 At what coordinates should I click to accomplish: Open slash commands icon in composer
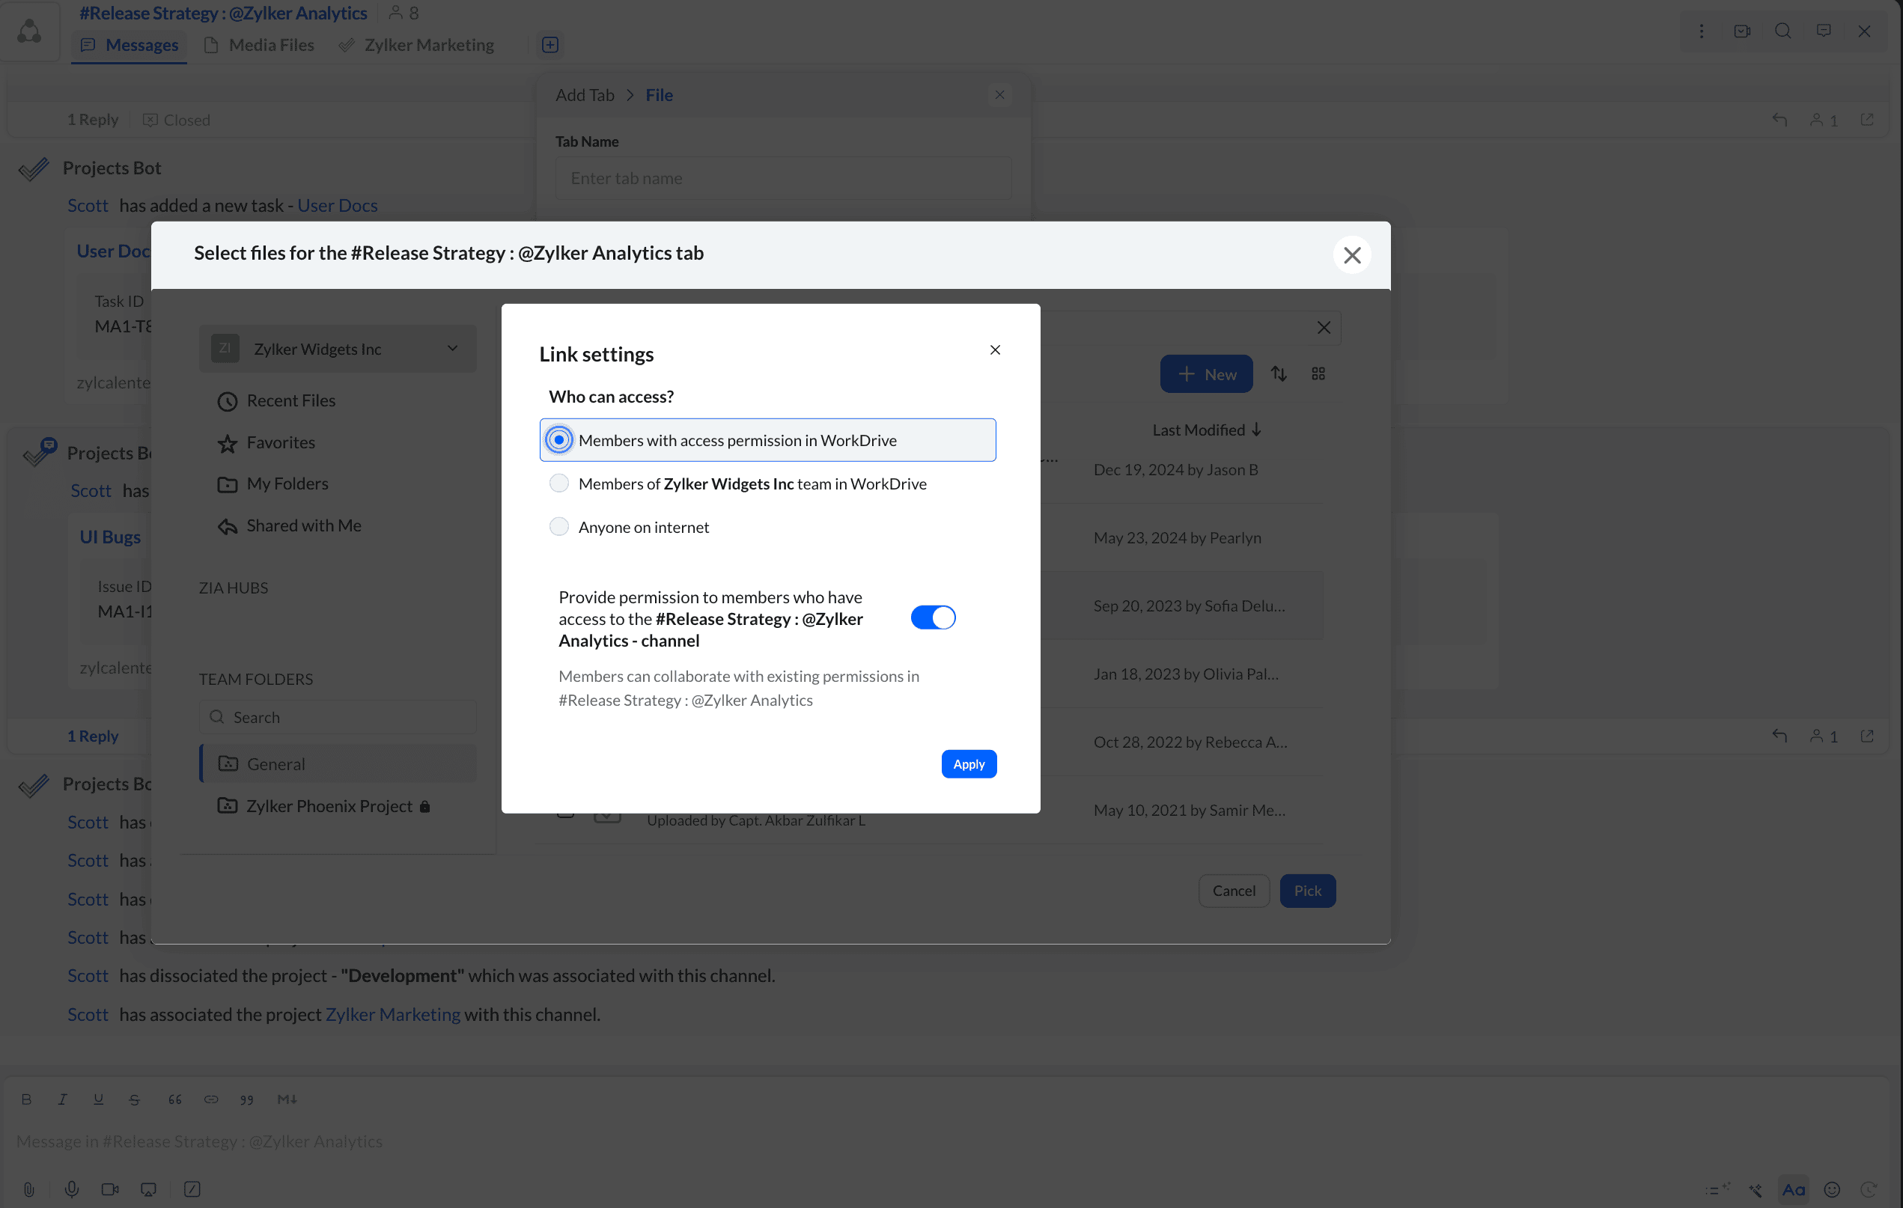click(192, 1190)
